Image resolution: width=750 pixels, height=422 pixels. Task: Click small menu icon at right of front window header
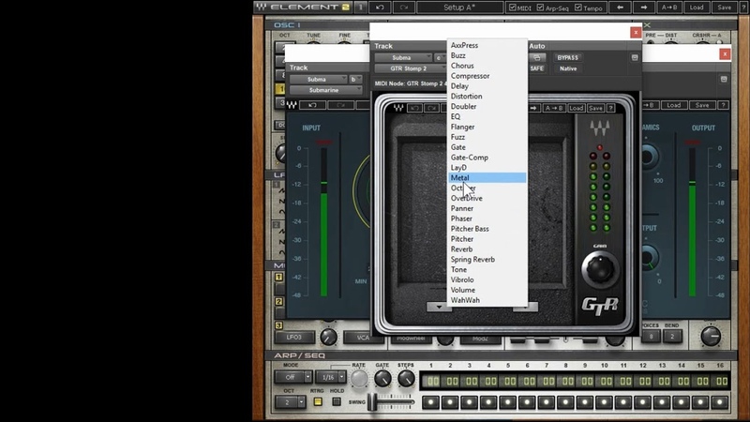coord(635,57)
